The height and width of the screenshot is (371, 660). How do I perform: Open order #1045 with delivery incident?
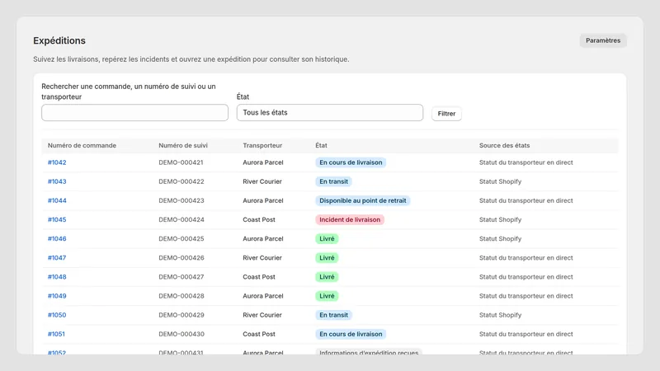[x=57, y=219]
